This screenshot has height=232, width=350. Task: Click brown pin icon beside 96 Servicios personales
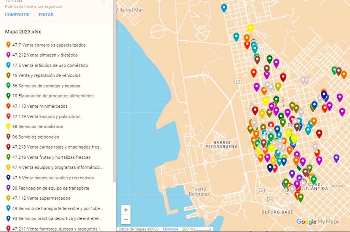(8, 137)
